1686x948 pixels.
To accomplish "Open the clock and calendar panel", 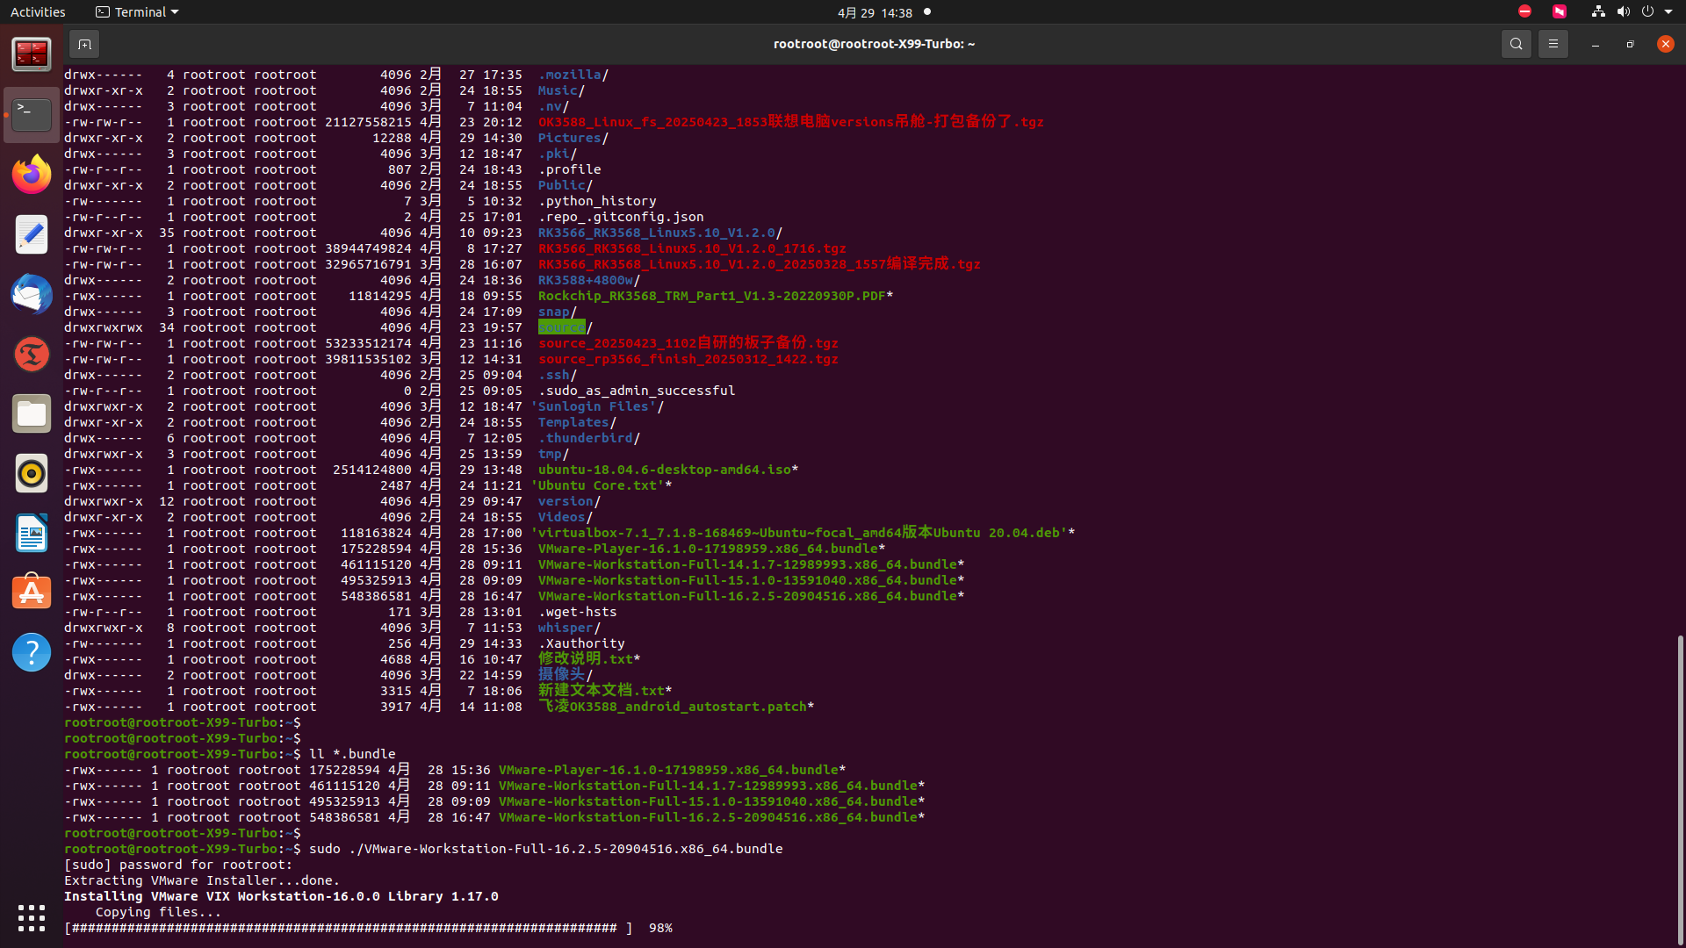I will click(875, 12).
